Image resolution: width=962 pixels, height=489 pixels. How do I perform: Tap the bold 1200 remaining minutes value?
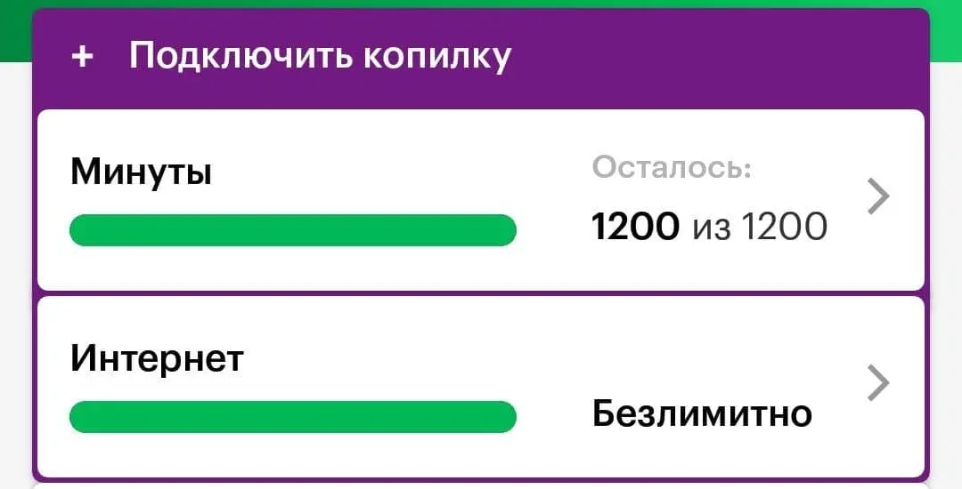[636, 226]
